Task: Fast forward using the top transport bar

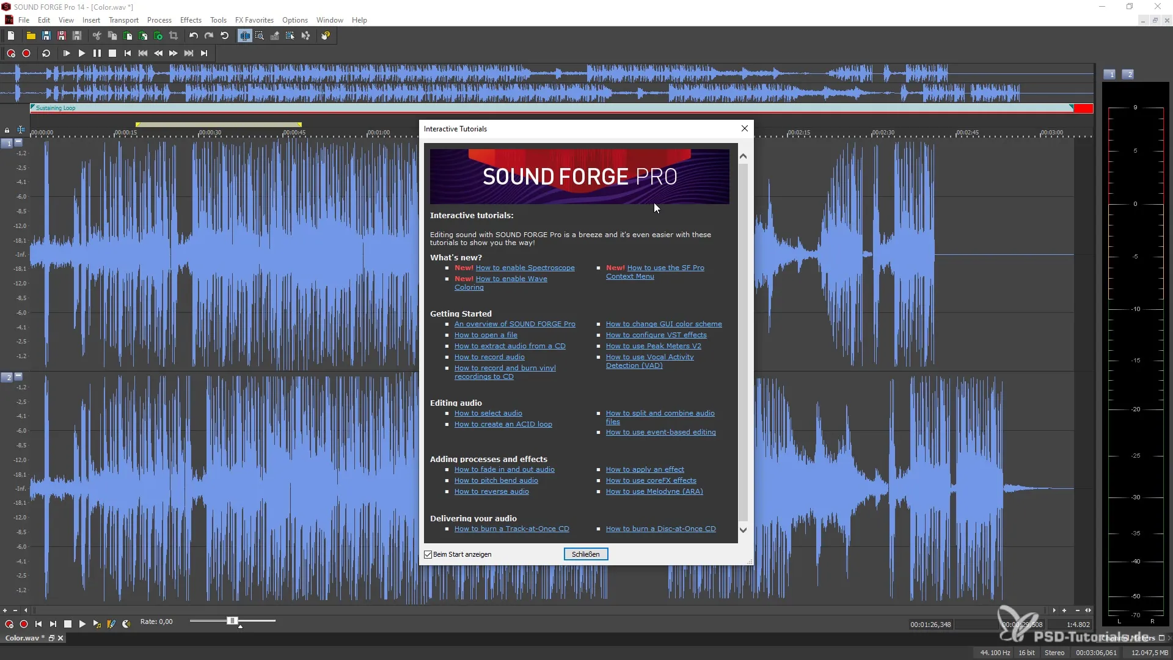Action: [x=174, y=54]
